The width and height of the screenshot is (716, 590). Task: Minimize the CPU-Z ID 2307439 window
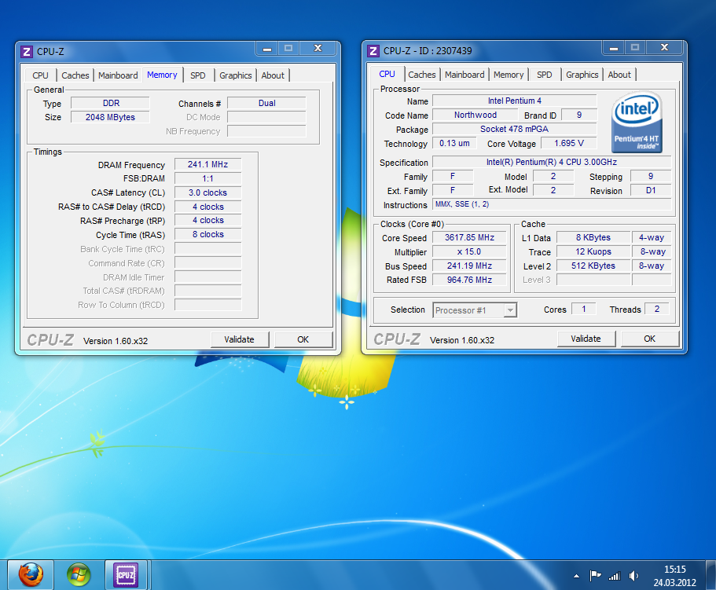(x=614, y=47)
